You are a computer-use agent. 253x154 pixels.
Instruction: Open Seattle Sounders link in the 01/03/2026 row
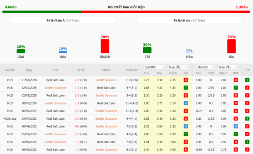[x=106, y=80]
